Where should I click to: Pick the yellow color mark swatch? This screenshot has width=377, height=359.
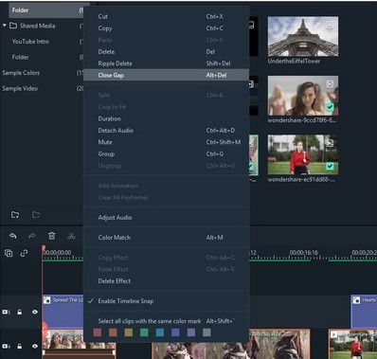click(129, 332)
